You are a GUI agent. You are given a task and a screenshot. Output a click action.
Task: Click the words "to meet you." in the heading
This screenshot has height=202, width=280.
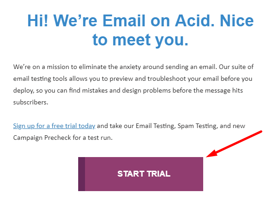pos(140,40)
